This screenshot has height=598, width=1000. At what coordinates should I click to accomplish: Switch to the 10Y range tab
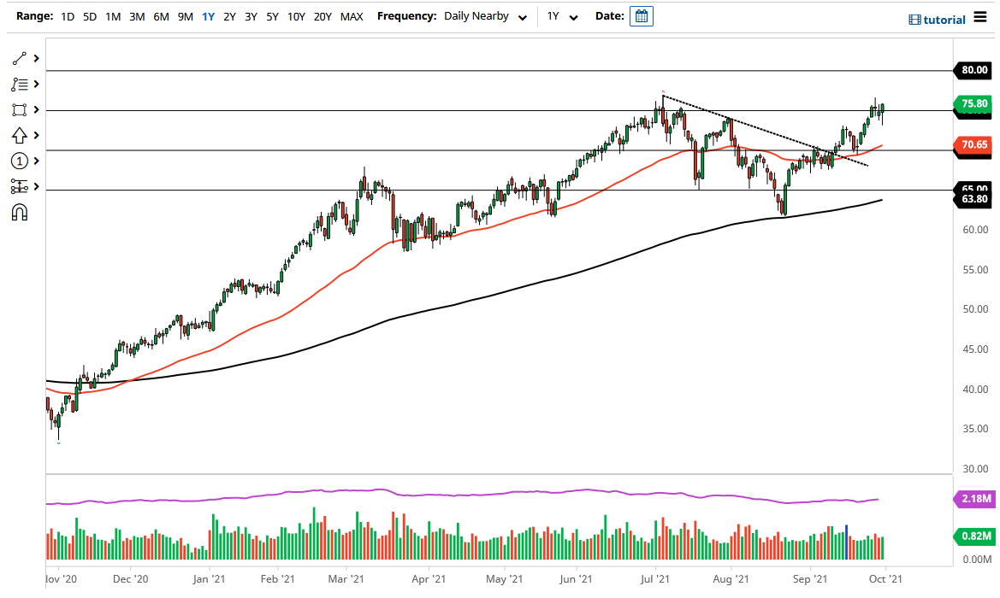pos(296,16)
